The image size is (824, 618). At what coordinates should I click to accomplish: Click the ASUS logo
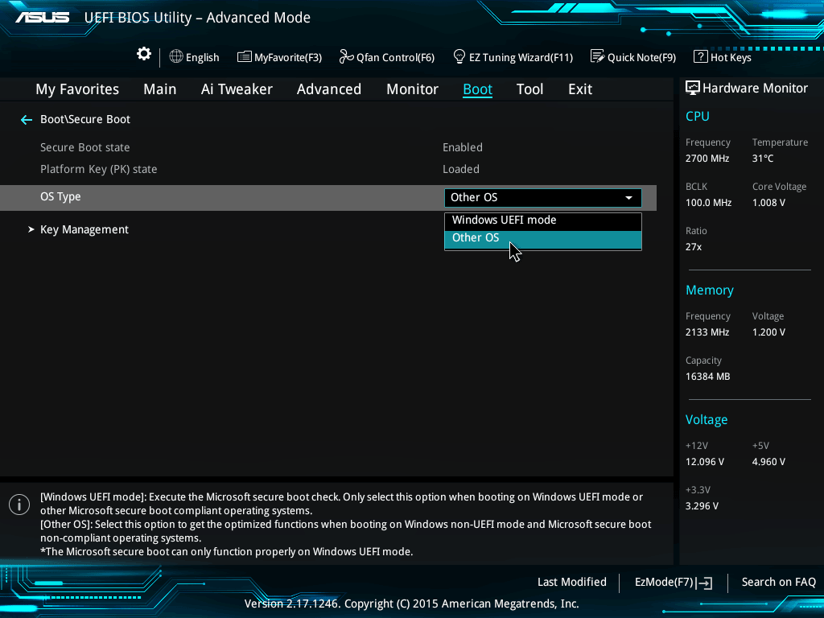click(43, 18)
